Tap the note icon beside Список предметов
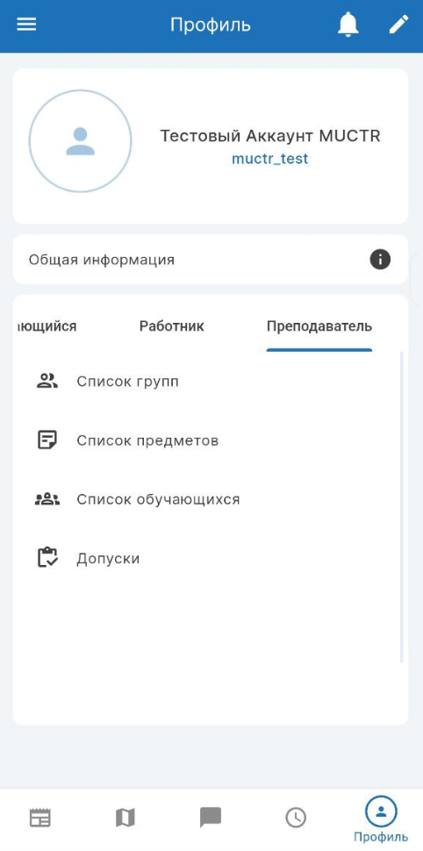This screenshot has height=851, width=423. pos(47,440)
